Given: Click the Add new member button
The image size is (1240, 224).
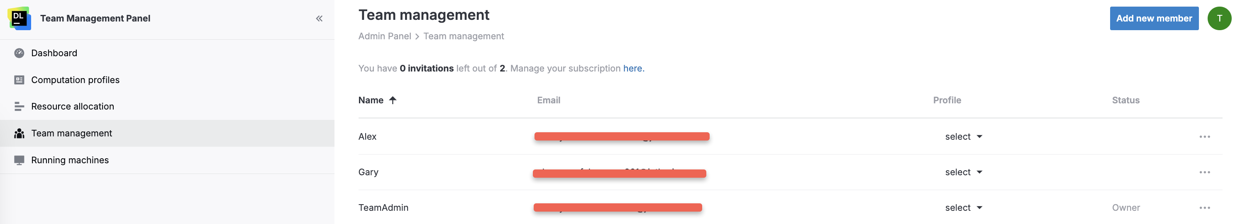Looking at the screenshot, I should tap(1153, 18).
